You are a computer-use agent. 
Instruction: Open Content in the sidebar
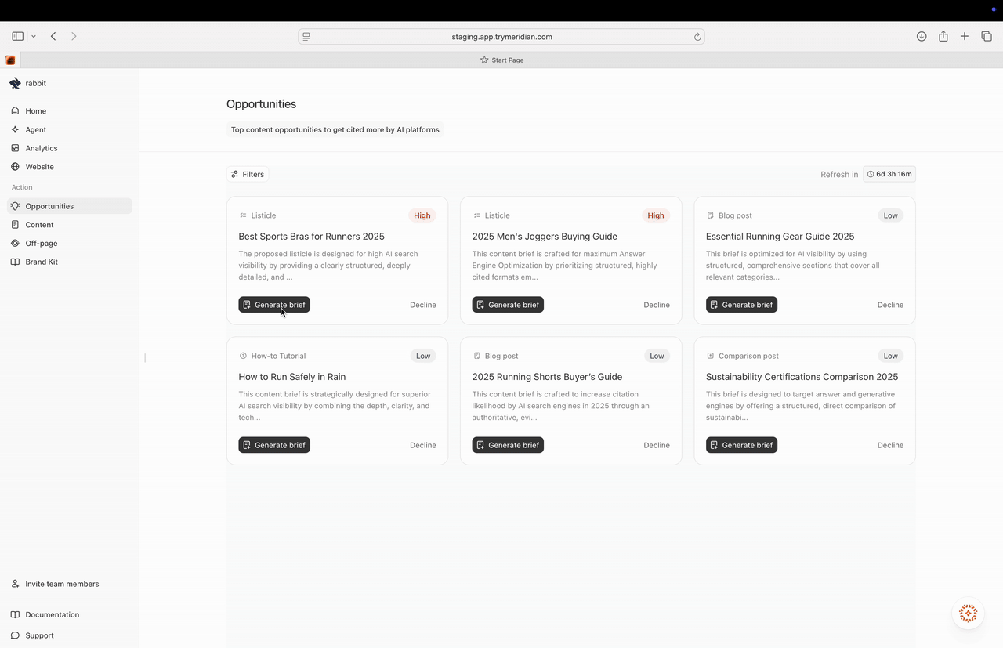pos(69,225)
